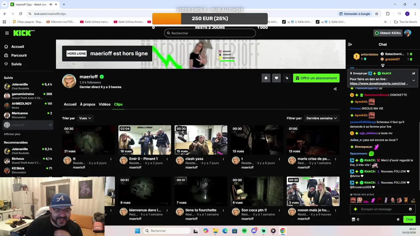The image size is (420, 236).
Task: Reload the browser page
Action: 20,14
